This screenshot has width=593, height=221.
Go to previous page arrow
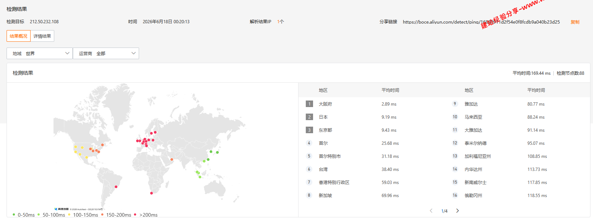point(431,211)
